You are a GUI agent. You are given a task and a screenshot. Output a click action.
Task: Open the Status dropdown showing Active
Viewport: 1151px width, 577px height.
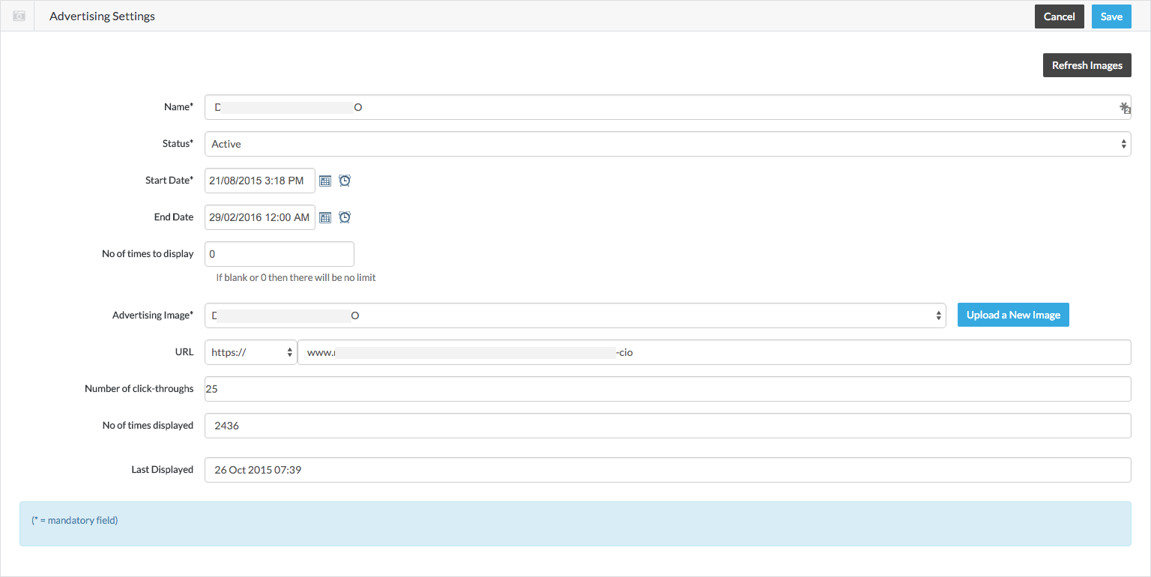click(667, 143)
